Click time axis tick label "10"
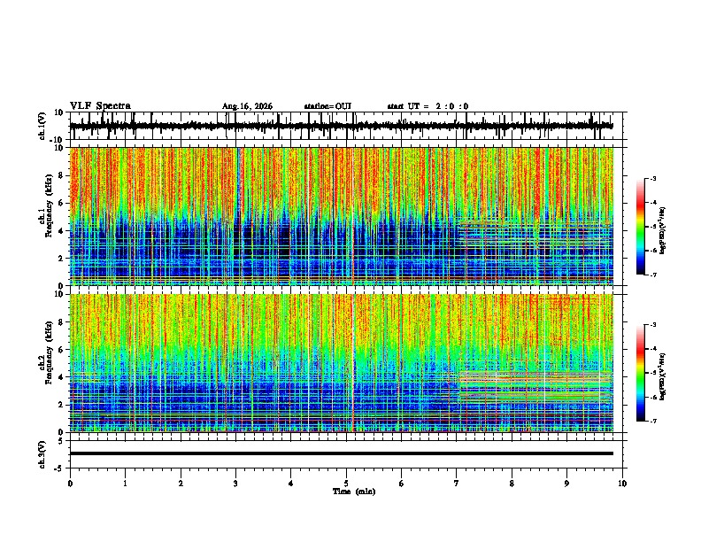 pyautogui.click(x=622, y=484)
